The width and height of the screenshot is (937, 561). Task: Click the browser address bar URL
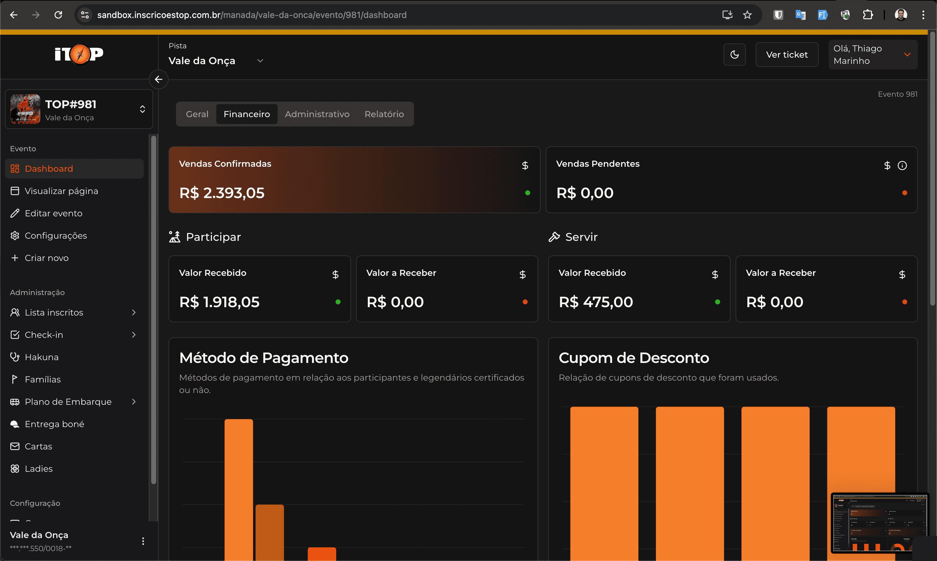[252, 15]
